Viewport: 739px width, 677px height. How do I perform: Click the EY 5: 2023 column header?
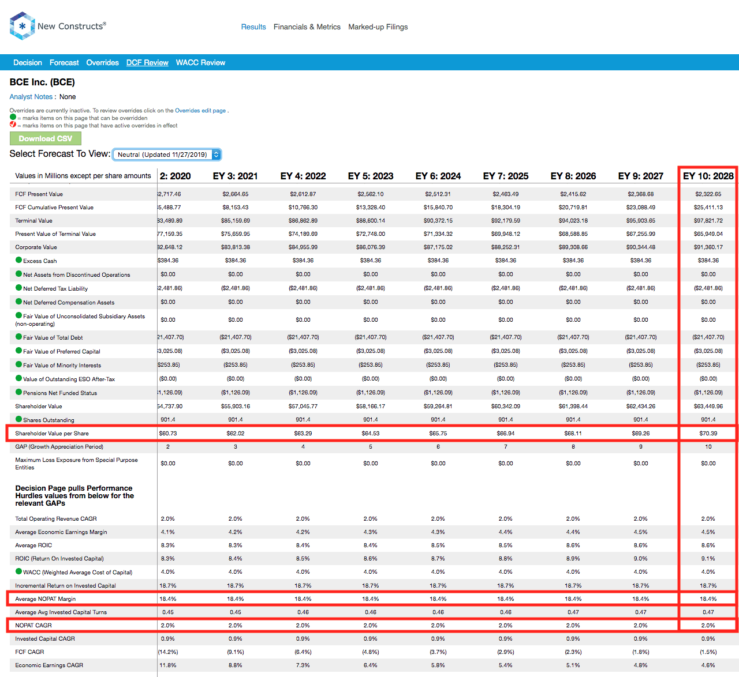371,176
